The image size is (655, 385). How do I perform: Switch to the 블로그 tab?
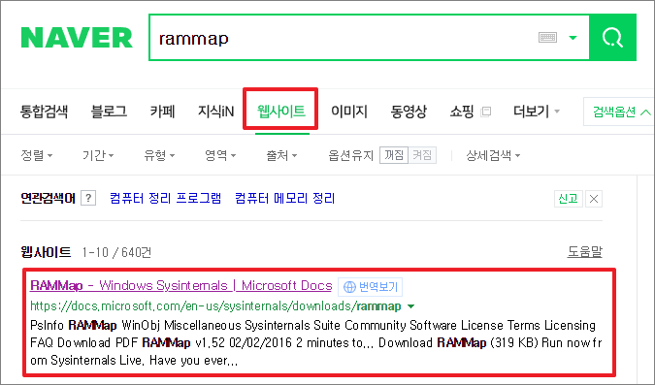(x=109, y=112)
